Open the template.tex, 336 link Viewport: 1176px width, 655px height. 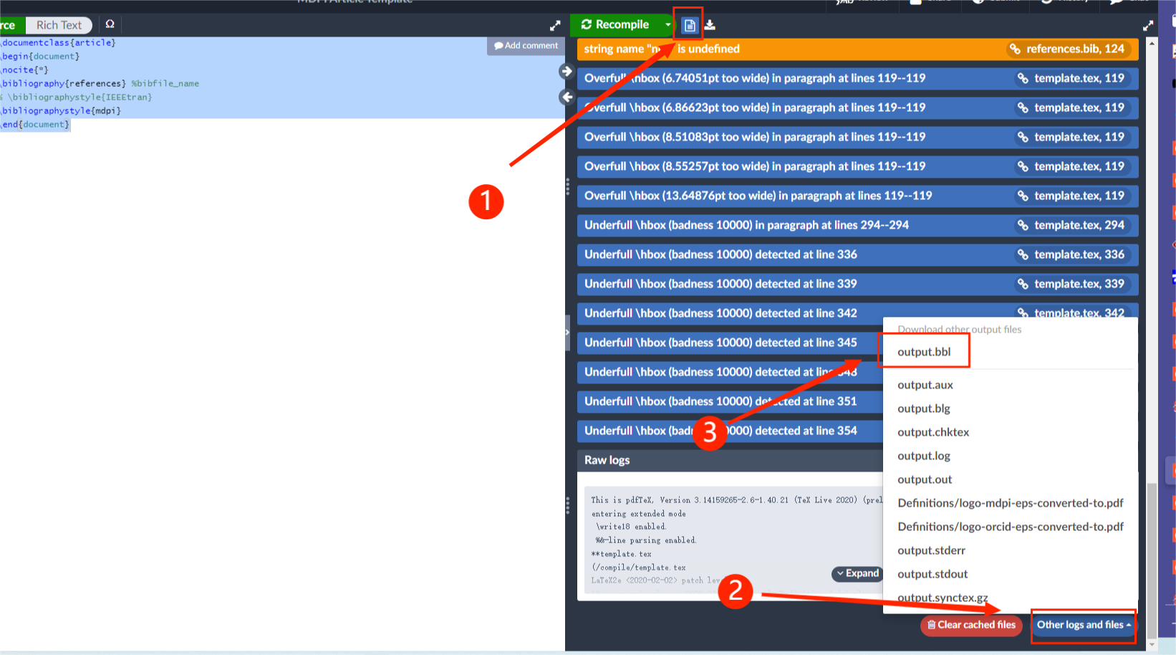click(x=1071, y=254)
